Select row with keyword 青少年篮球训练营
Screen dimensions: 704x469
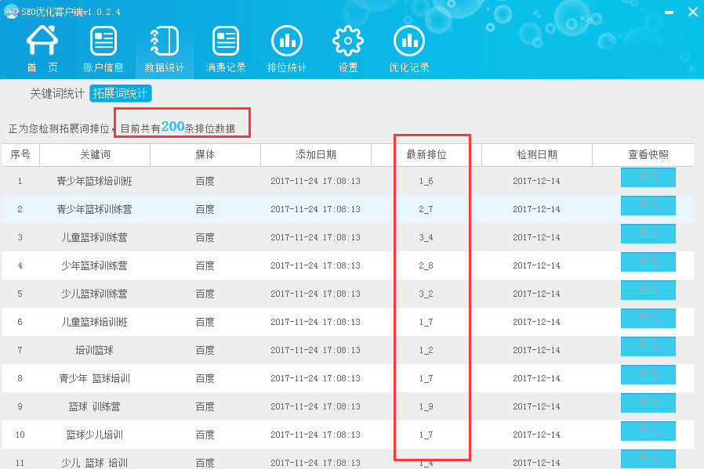click(x=94, y=209)
